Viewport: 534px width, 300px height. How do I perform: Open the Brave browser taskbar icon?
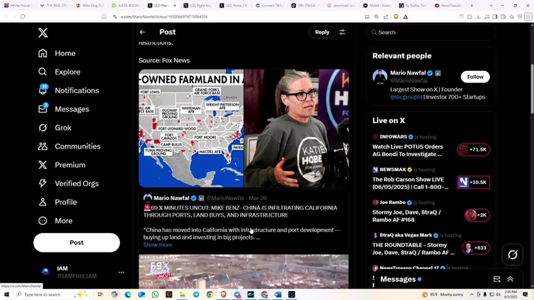pyautogui.click(x=224, y=295)
